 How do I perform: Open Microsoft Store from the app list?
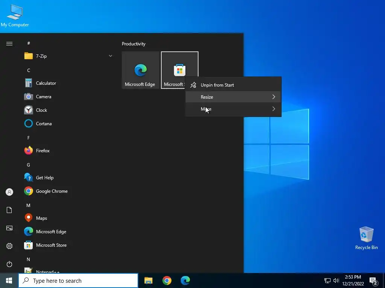(x=69, y=245)
